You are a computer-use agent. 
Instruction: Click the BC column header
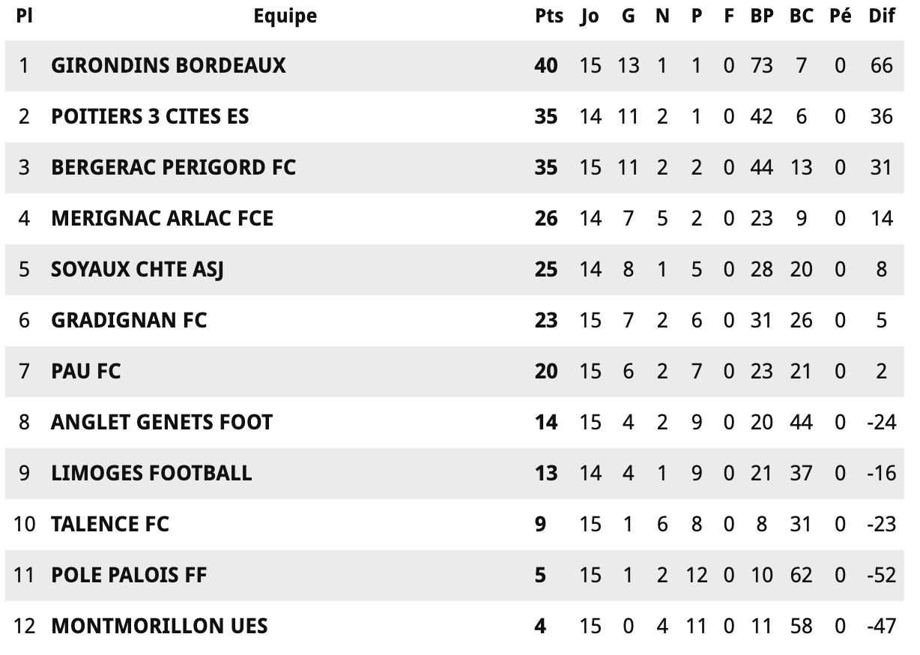click(x=801, y=16)
